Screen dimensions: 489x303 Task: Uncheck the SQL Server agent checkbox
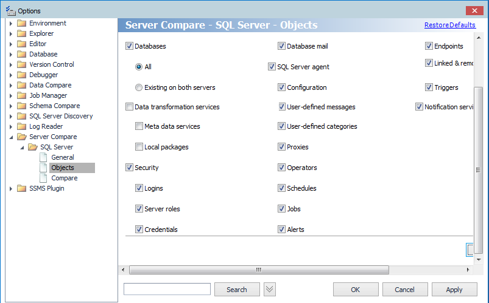coord(272,67)
